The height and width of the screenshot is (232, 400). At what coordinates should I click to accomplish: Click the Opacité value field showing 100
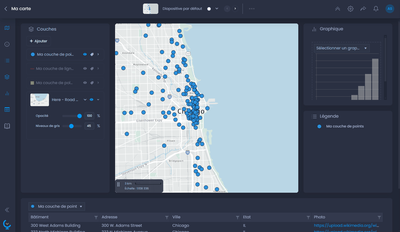coord(89,116)
